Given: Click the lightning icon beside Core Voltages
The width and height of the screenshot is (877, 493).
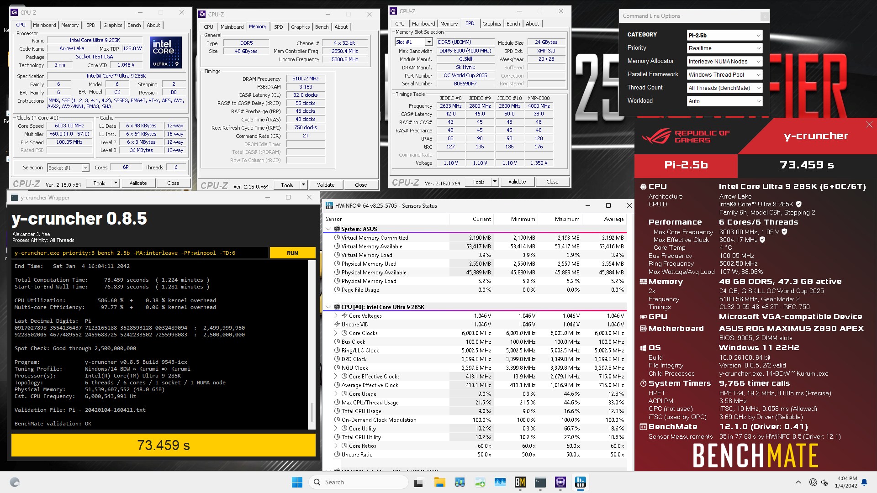Looking at the screenshot, I should [344, 315].
